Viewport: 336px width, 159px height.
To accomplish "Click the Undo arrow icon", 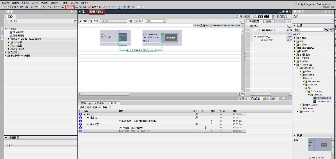I will pos(50,7).
